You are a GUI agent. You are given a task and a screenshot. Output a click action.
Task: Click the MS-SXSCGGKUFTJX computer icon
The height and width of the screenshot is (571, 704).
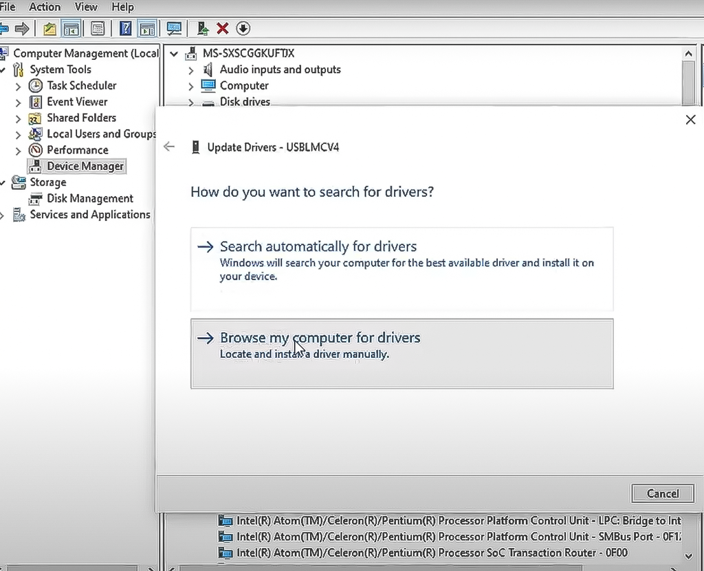pos(191,54)
